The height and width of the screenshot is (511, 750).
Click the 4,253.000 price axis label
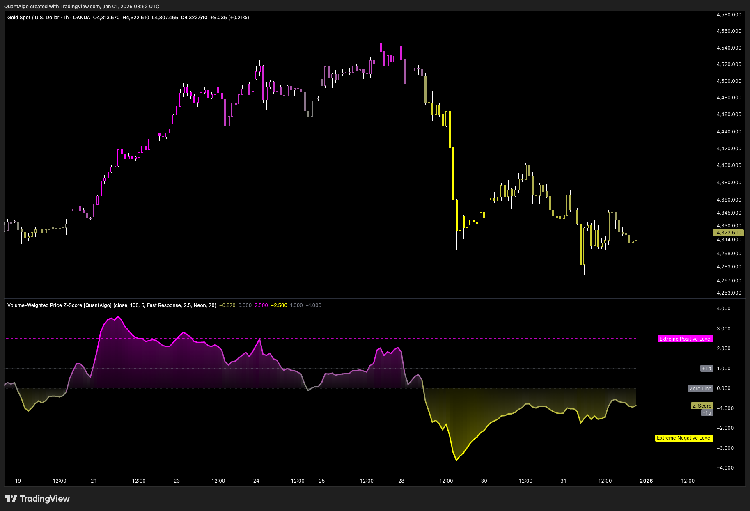point(729,293)
